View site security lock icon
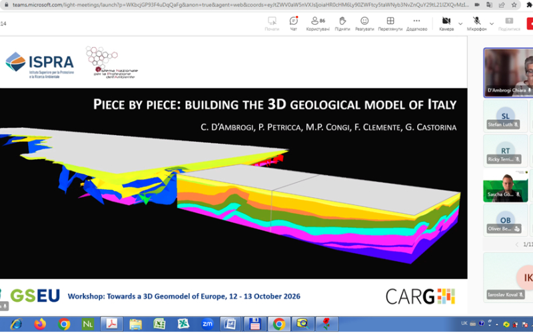This screenshot has width=533, height=333. pos(6,5)
